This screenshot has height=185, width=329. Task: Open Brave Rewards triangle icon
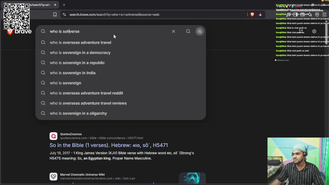point(260,15)
